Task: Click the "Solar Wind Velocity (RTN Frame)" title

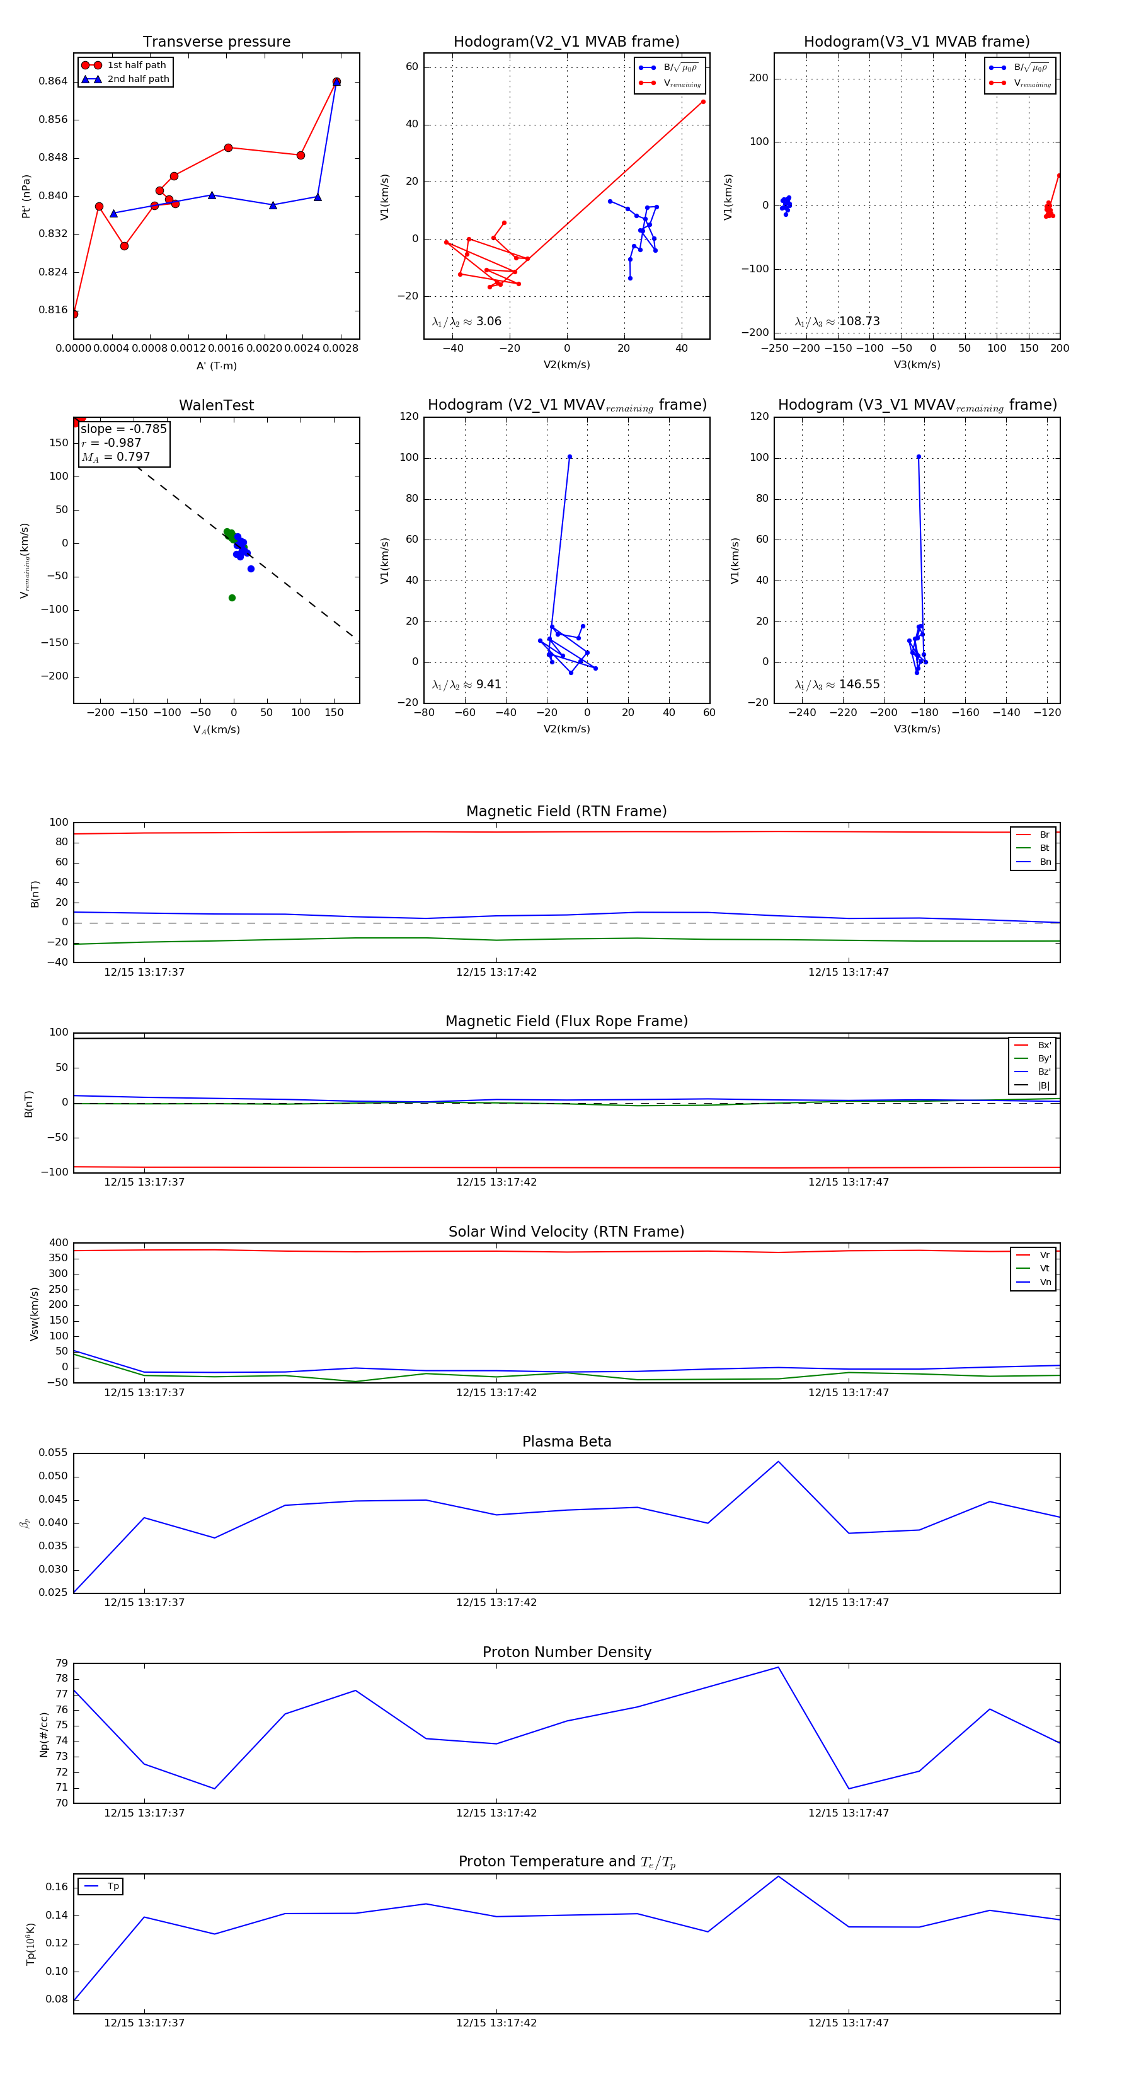Action: pyautogui.click(x=566, y=1232)
